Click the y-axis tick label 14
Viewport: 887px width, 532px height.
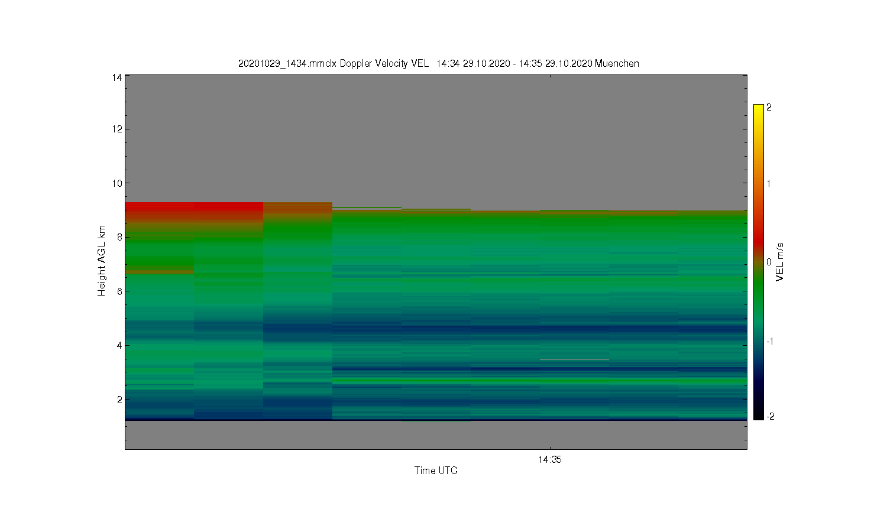tap(117, 77)
